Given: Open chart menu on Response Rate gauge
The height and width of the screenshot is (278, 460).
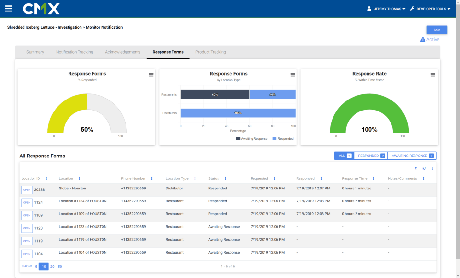Looking at the screenshot, I should tap(433, 75).
